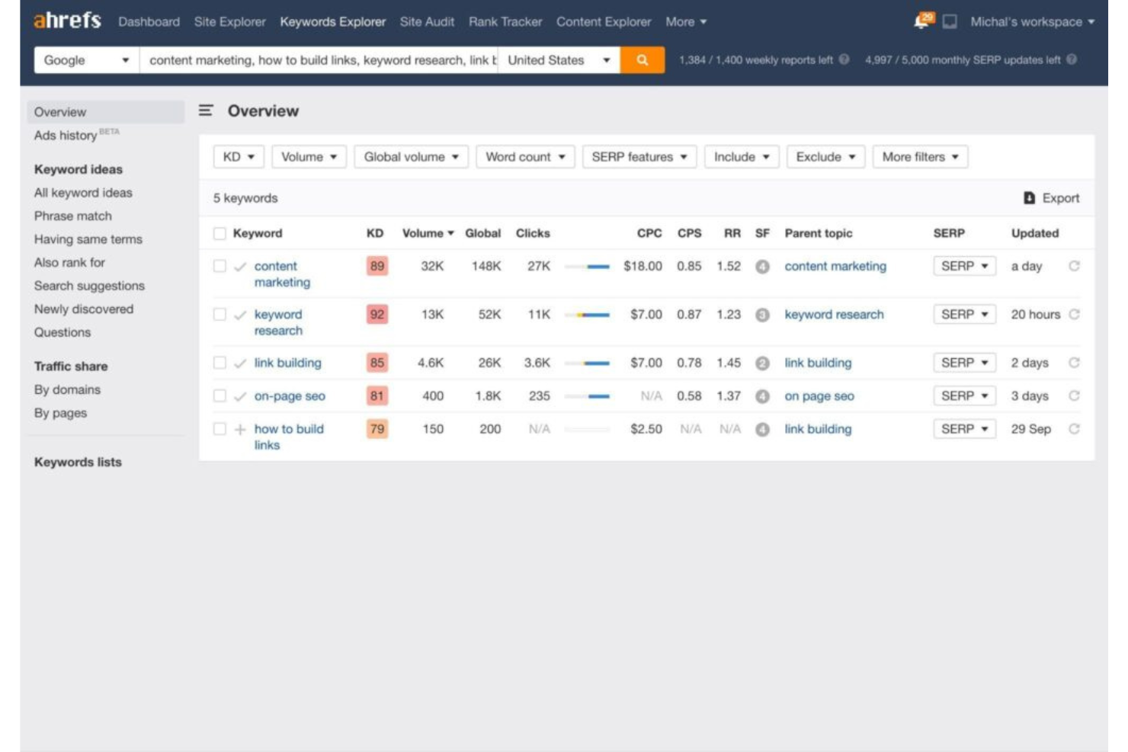Run the search with the orange magnifier button
1128x752 pixels.
[x=643, y=60]
